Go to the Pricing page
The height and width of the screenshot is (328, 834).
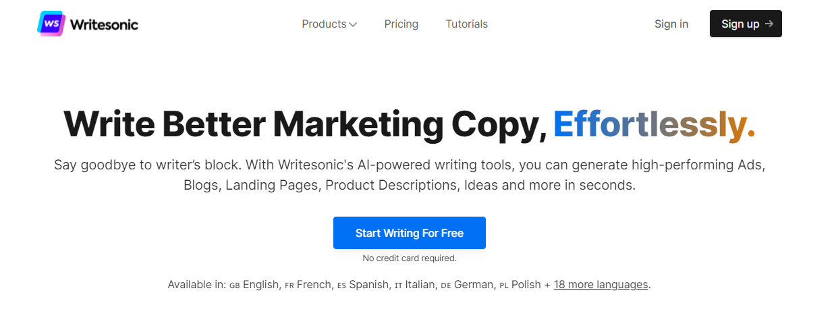pos(401,24)
